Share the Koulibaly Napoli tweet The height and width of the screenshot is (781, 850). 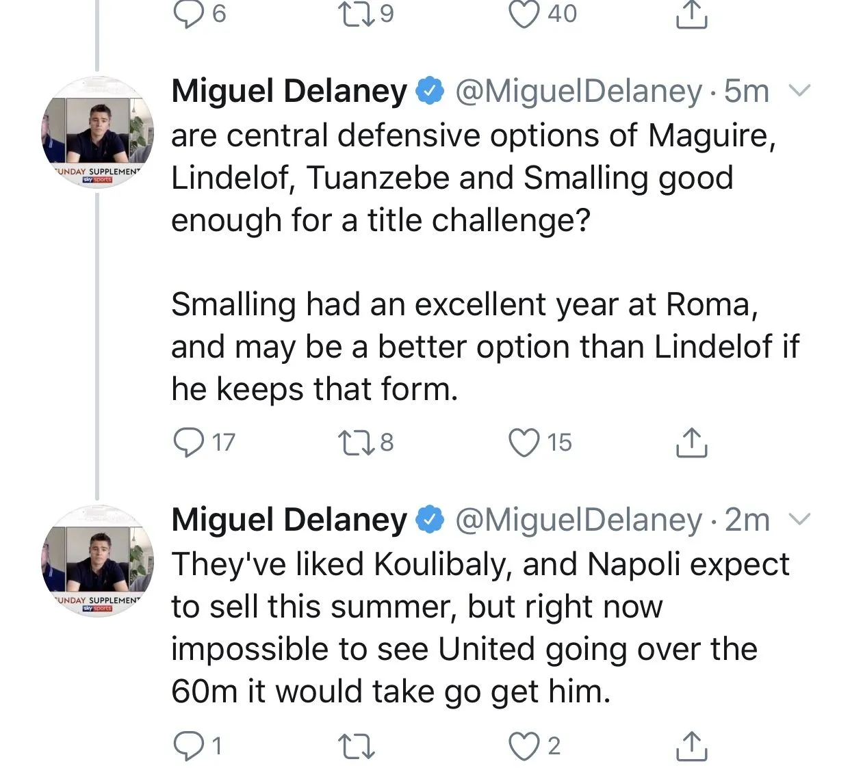point(691,745)
